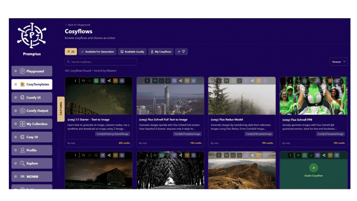This screenshot has width=357, height=201.
Task: Open Comfy UI in the sidebar
Action: coord(32,98)
